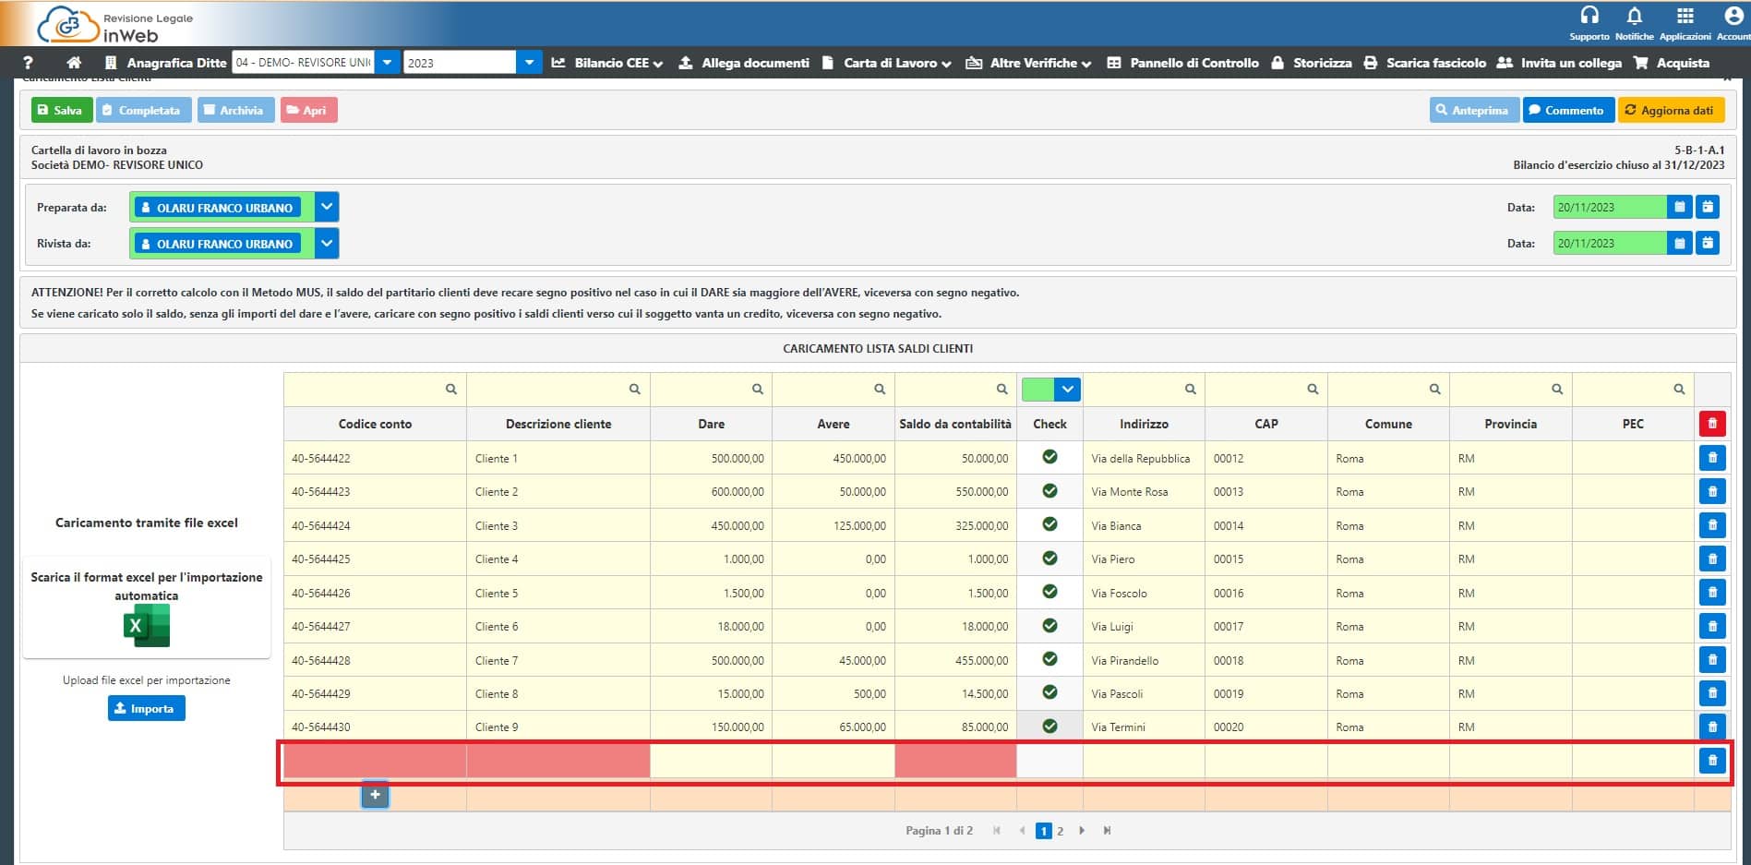Go to page 2 in pager
This screenshot has height=865, width=1751.
pos(1060,831)
